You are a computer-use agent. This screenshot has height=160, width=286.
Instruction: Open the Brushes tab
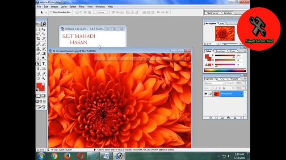click(x=227, y=13)
